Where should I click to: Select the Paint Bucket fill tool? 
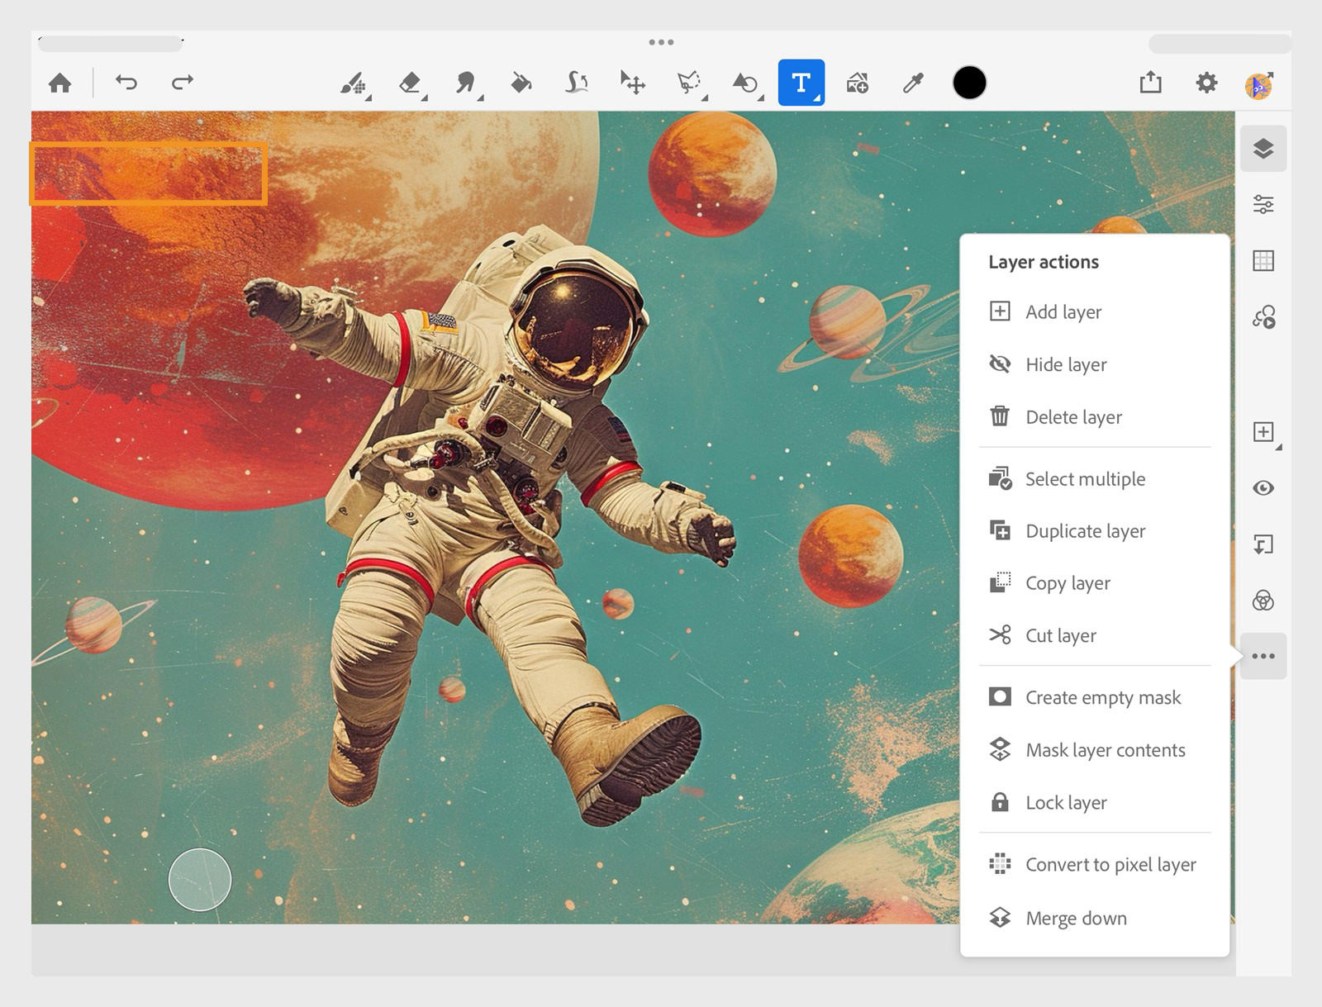pos(521,83)
